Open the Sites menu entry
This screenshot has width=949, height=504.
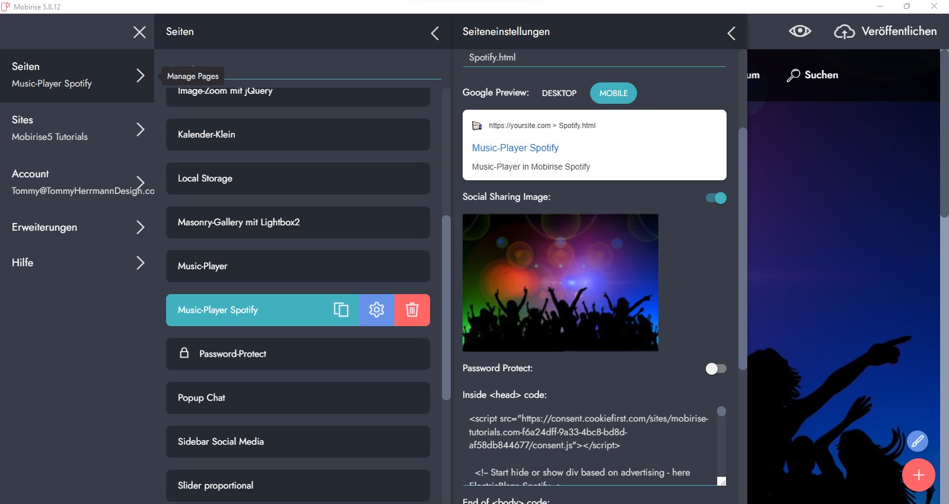click(x=77, y=129)
